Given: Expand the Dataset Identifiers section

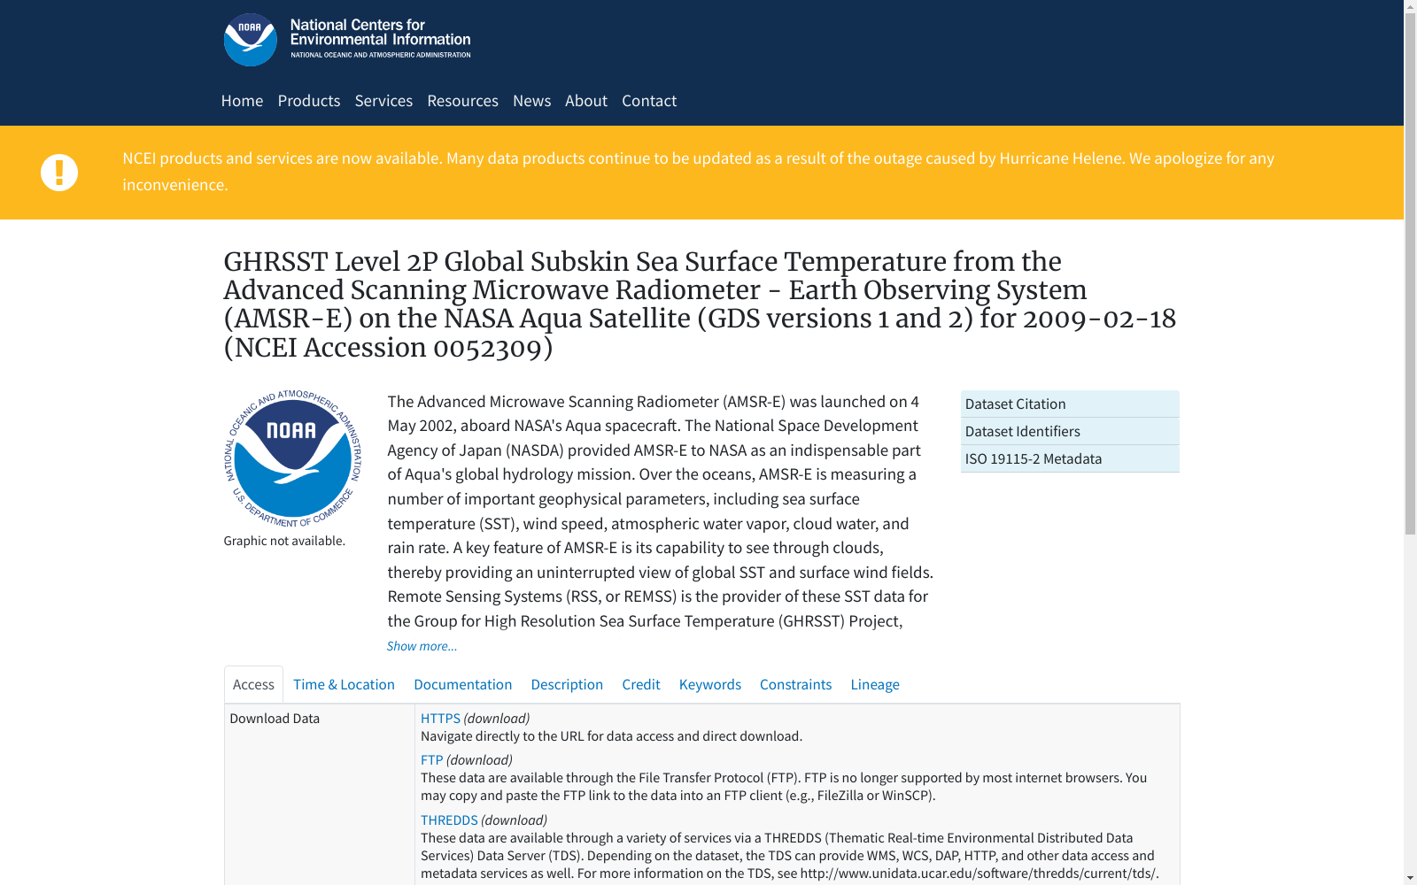Looking at the screenshot, I should (1070, 432).
